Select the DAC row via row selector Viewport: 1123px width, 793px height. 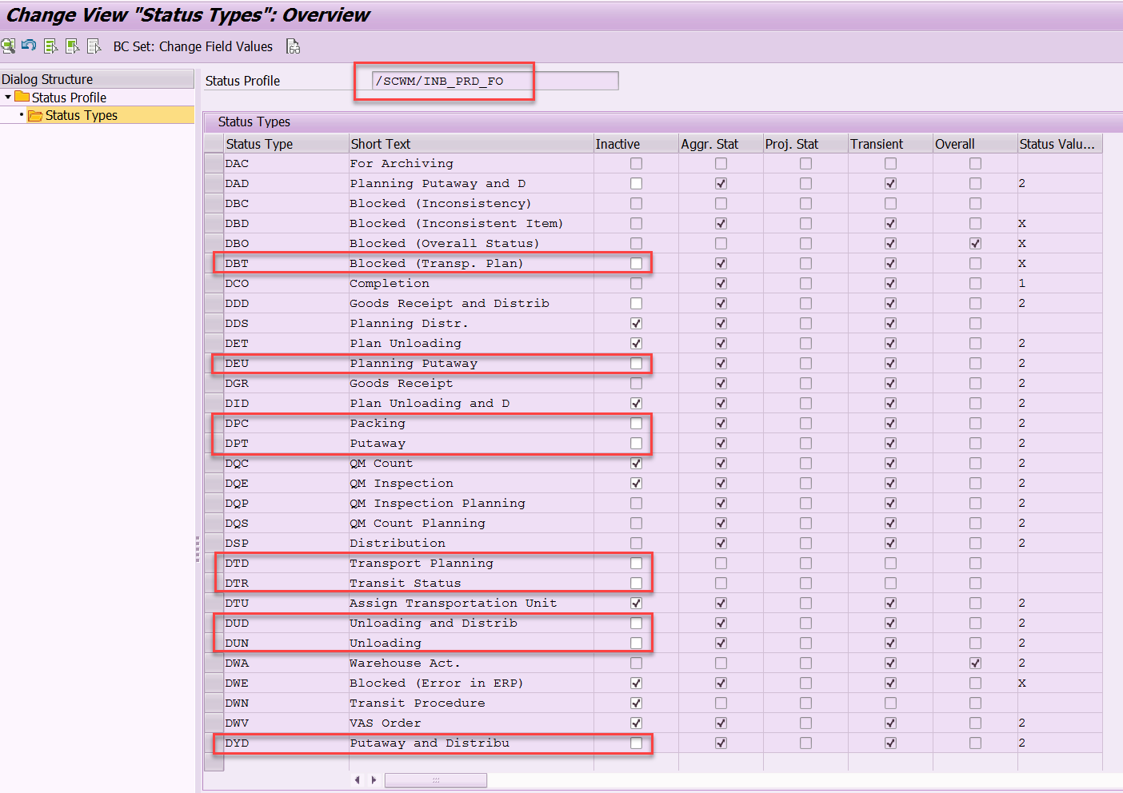[214, 163]
